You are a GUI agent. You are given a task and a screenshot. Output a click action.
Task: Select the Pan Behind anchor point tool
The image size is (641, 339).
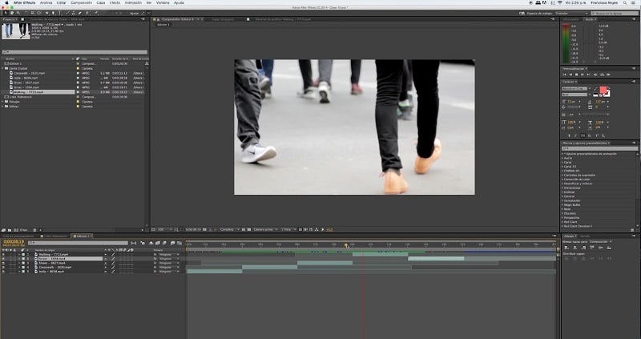39,13
